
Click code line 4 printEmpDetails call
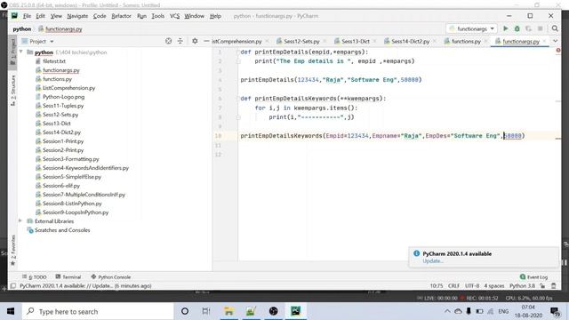pos(331,80)
